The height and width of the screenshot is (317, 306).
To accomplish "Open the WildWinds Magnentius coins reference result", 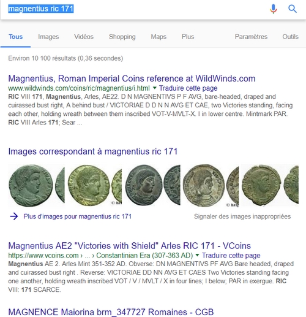I will click(x=132, y=78).
